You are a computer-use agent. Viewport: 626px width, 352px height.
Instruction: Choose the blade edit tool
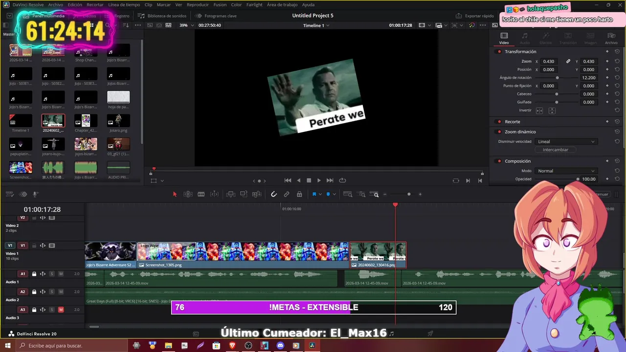(201, 194)
